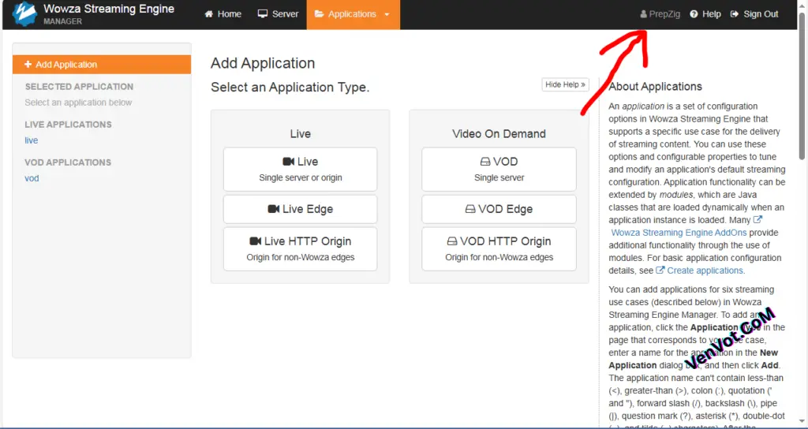Screen dimensions: 808x429
Task: Open the Home menu item
Action: [x=223, y=14]
